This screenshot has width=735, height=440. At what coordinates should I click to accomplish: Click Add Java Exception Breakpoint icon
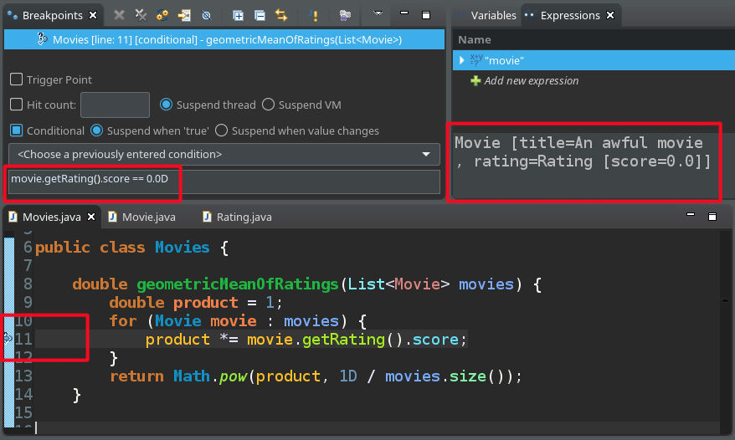coord(314,15)
